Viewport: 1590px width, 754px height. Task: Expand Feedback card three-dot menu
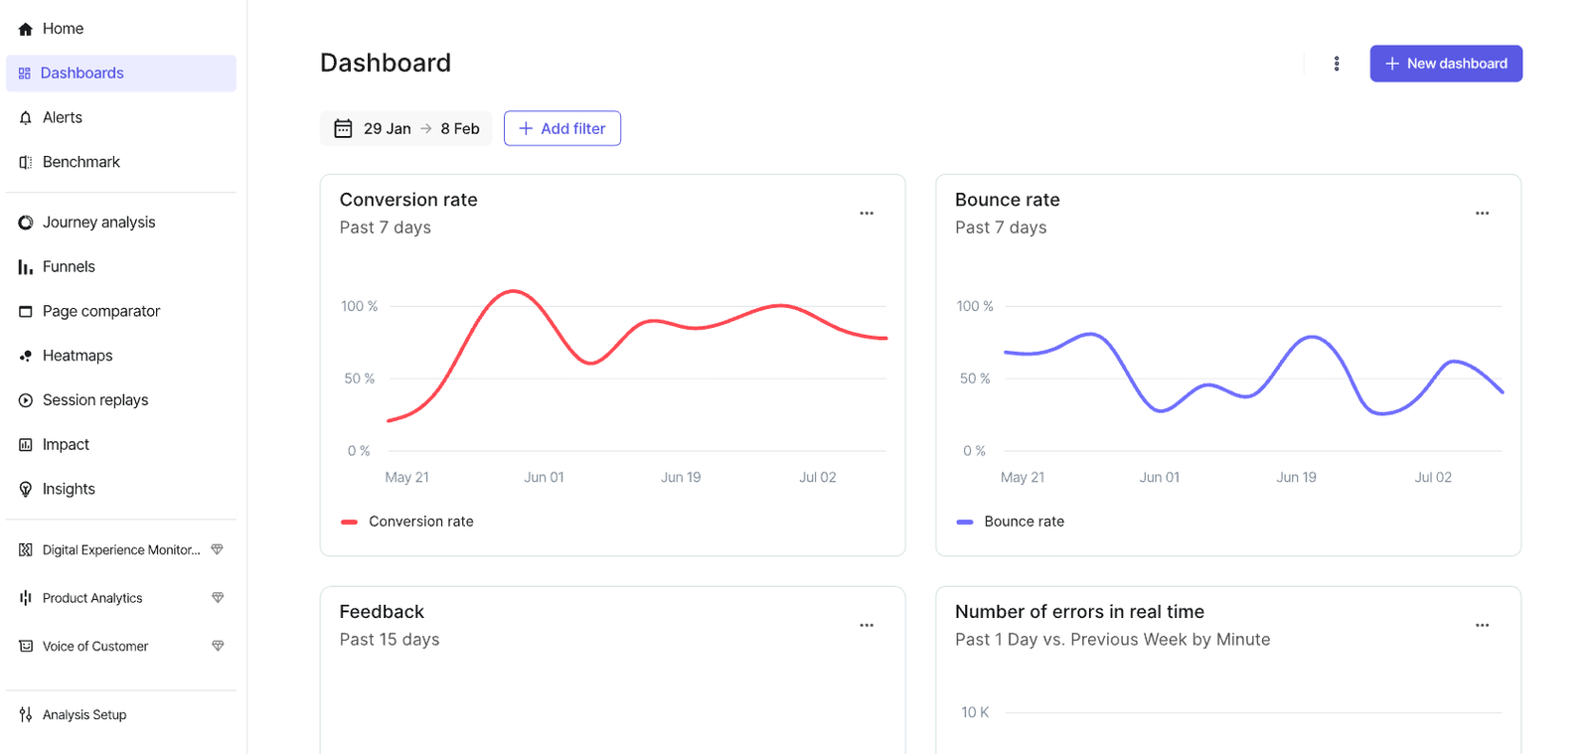[867, 626]
